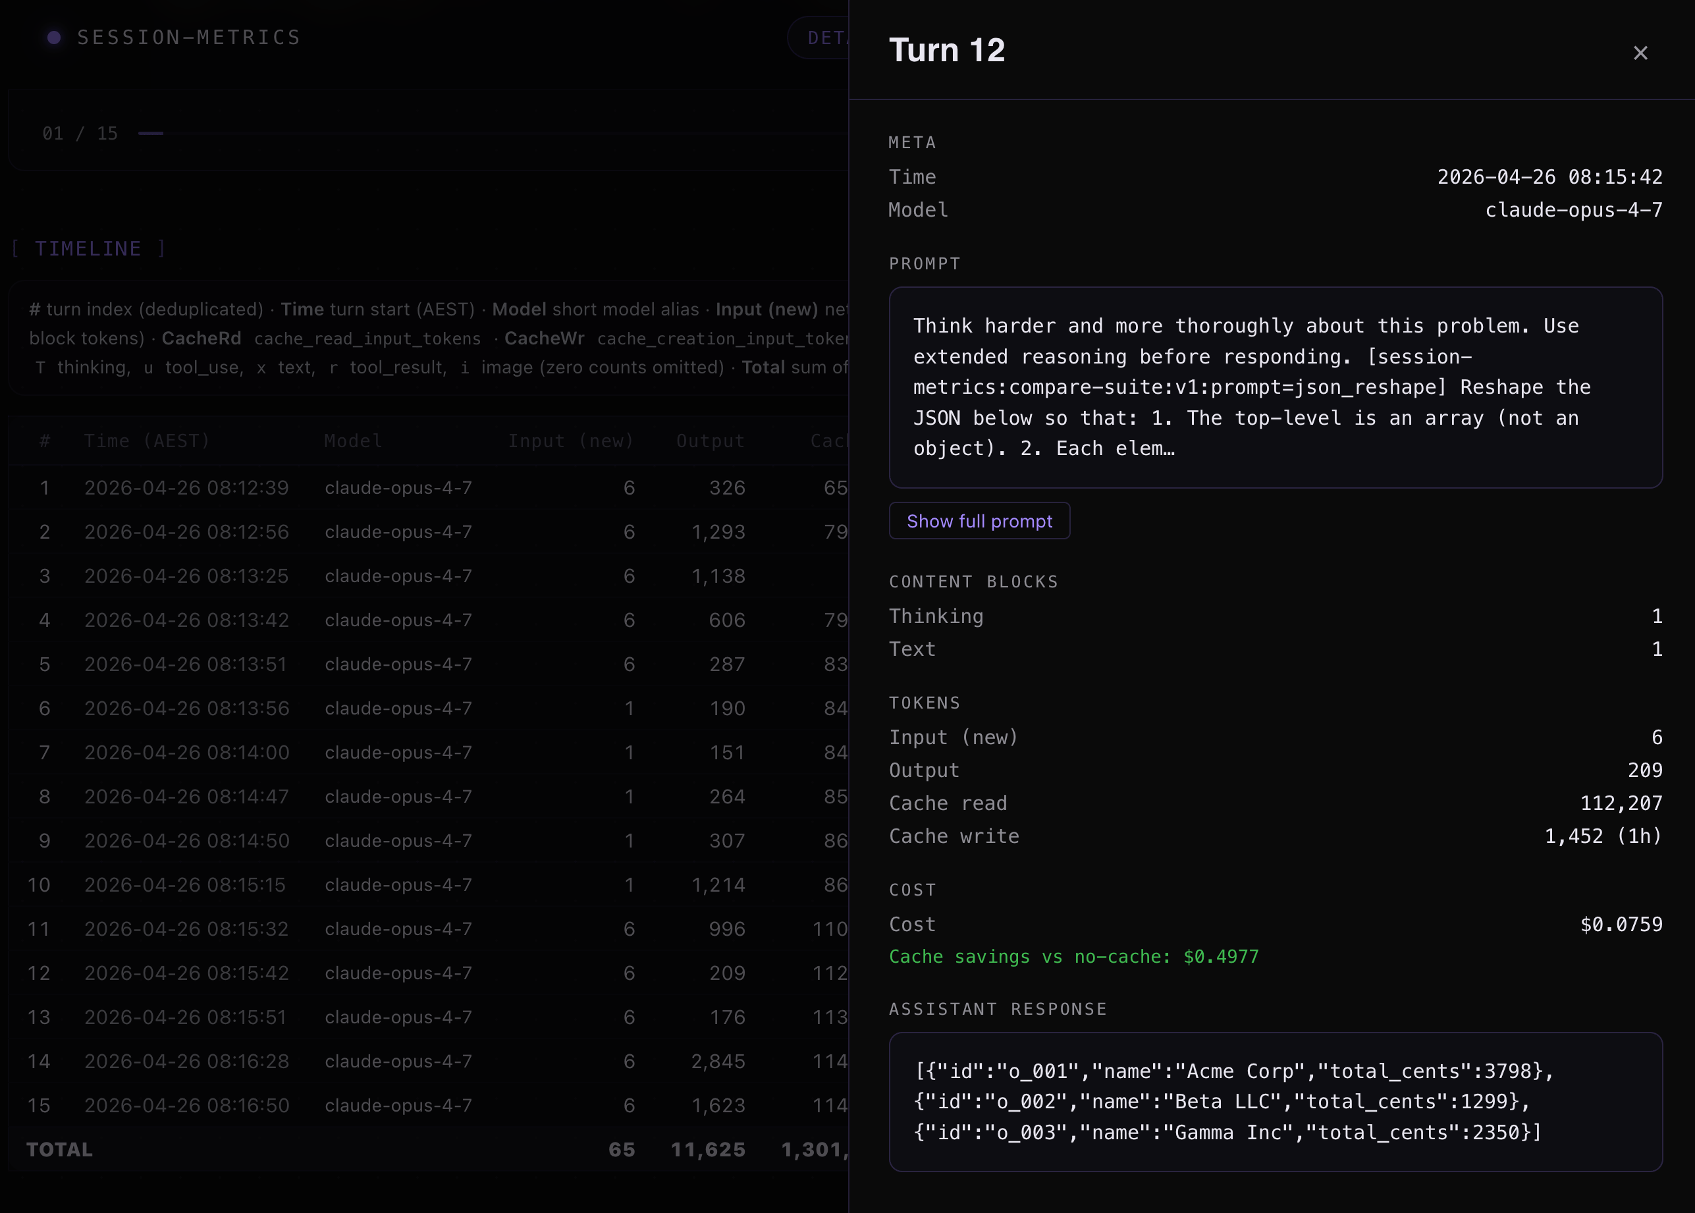The height and width of the screenshot is (1213, 1695).
Task: Sort by Time (AEST) column header
Action: (x=146, y=441)
